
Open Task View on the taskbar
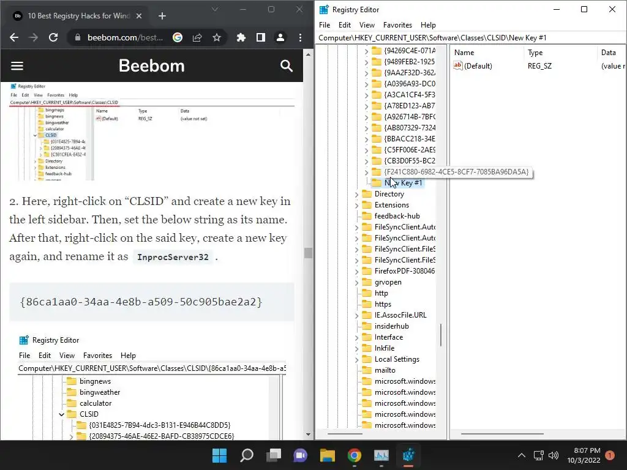pos(274,455)
